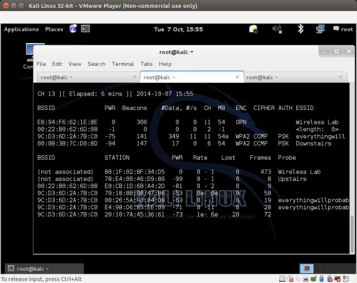Click the disconnected USB device status icon
Viewport: 357px width, 283px height.
330,279
